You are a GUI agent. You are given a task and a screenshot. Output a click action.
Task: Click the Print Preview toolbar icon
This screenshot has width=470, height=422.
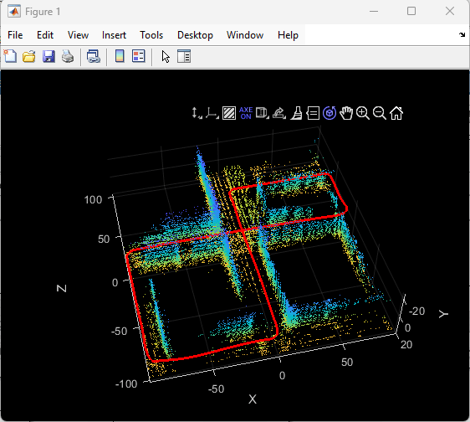(x=93, y=56)
